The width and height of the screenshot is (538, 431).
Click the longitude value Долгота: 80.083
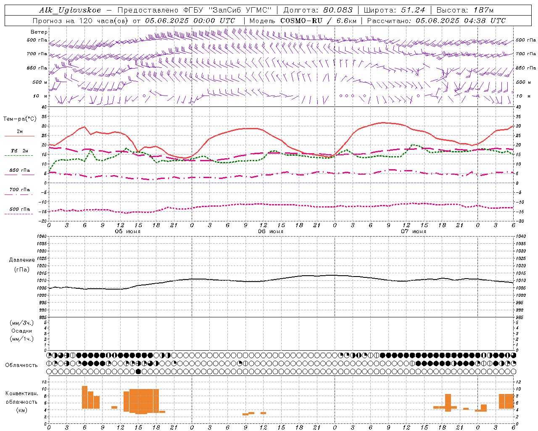pyautogui.click(x=318, y=10)
